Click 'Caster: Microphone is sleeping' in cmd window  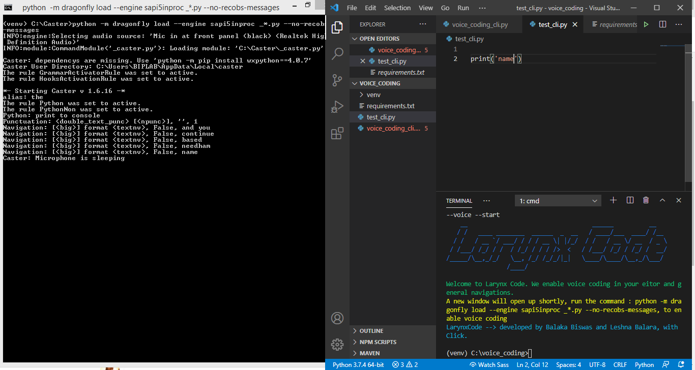tap(64, 158)
